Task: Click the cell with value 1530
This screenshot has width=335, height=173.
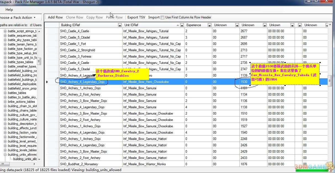Action: coord(253,82)
